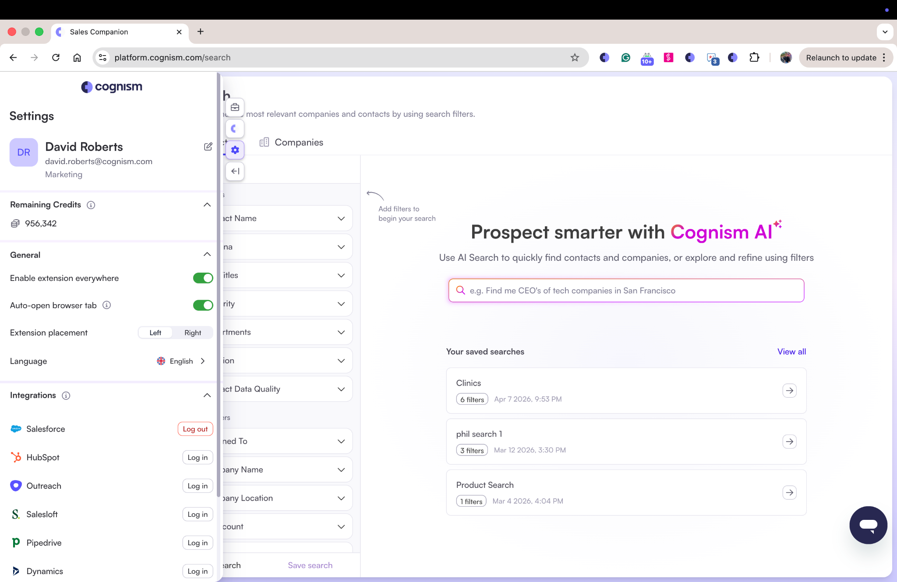The width and height of the screenshot is (897, 582).
Task: Log out of Salesforce integration
Action: click(x=195, y=429)
